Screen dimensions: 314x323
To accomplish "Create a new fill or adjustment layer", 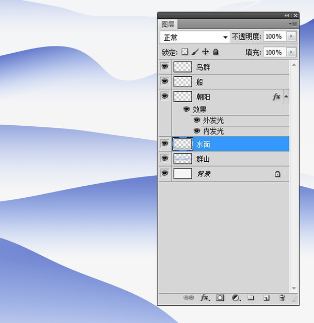I will pos(236,297).
